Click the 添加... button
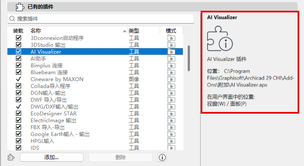The width and height of the screenshot is (304, 166). [52, 157]
